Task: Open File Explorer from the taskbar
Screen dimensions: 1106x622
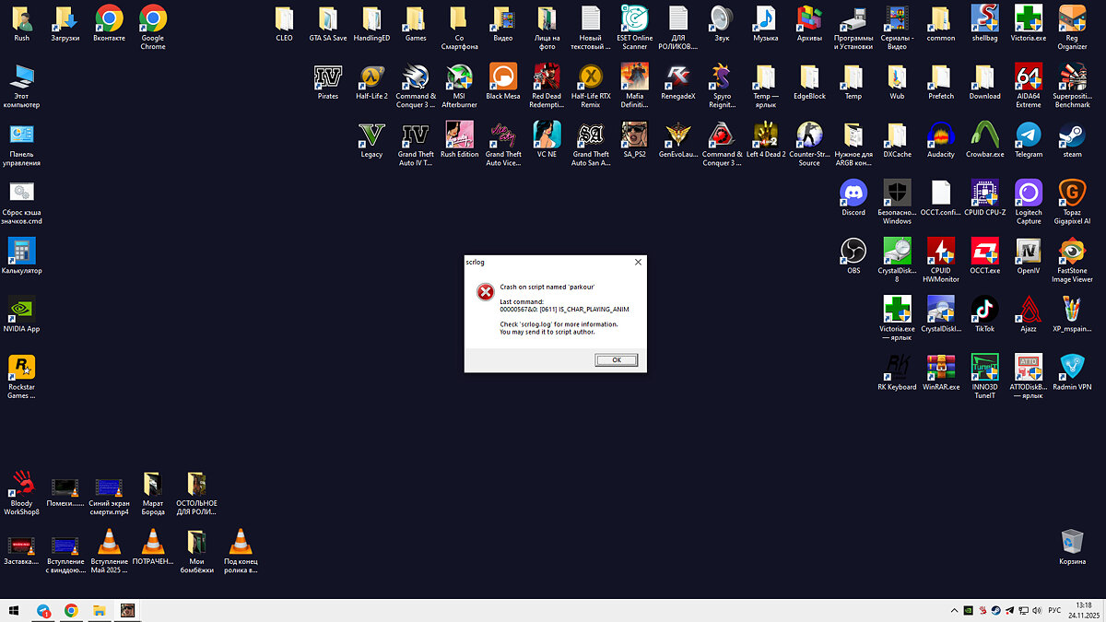Action: 99,610
